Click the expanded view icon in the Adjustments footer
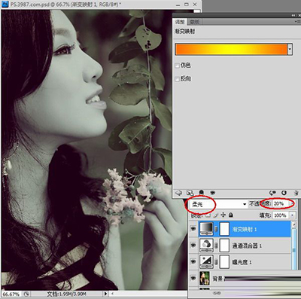Image resolution: width=301 pixels, height=299 pixels. tap(190, 193)
